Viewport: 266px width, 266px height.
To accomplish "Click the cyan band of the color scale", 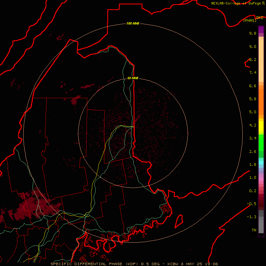I will pos(261,163).
